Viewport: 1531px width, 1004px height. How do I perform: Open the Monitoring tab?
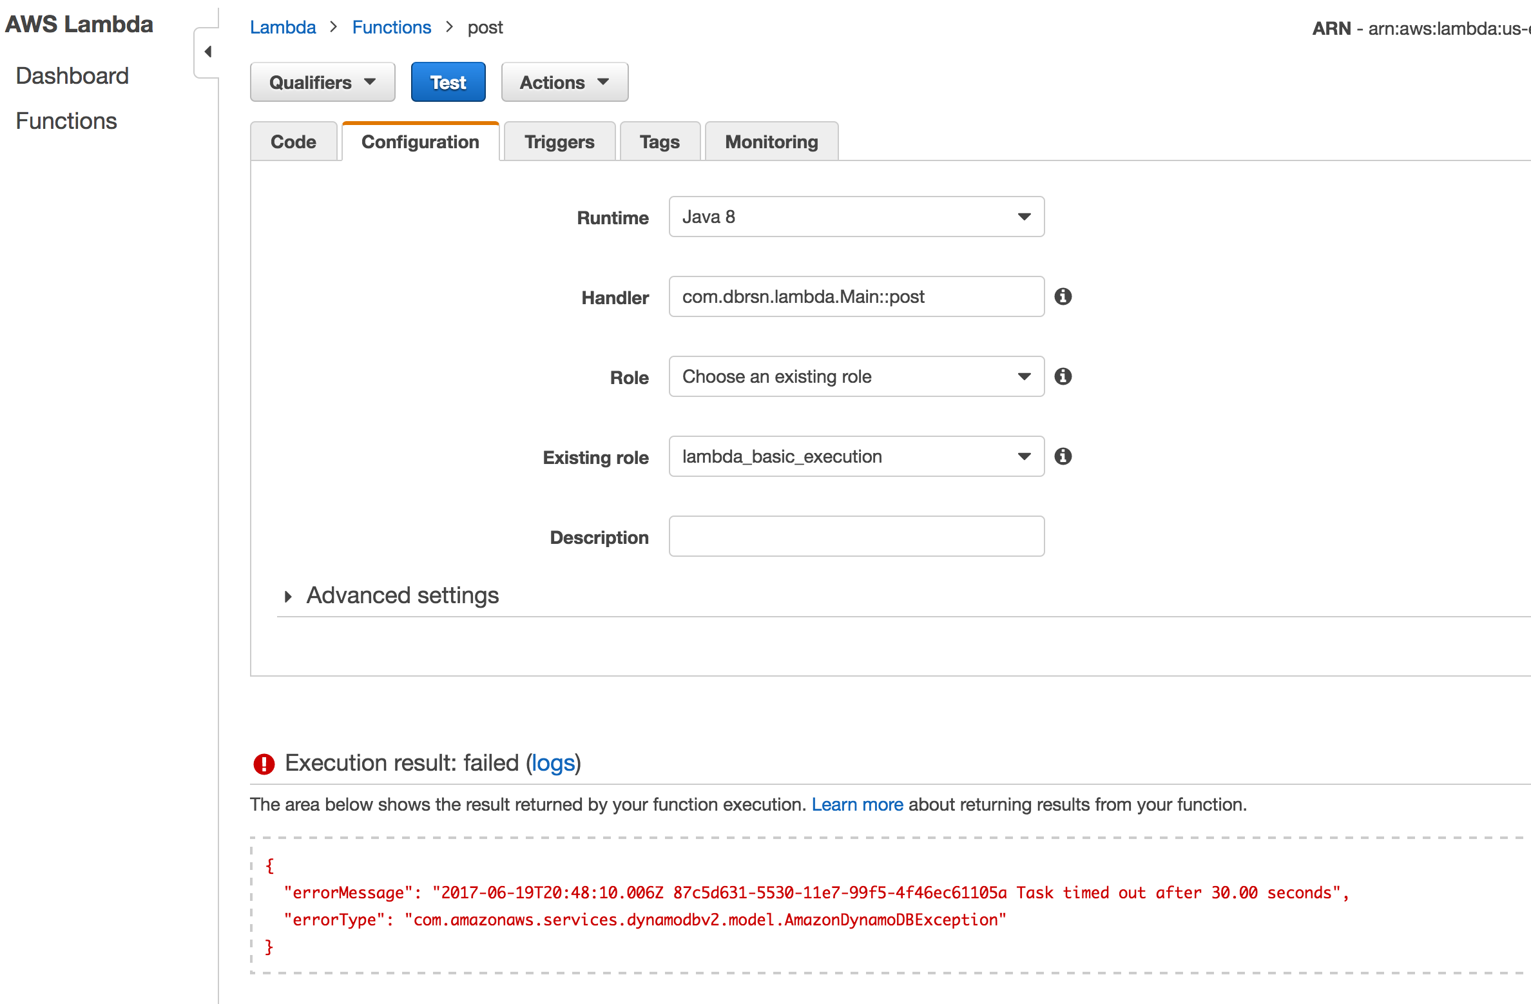point(772,141)
